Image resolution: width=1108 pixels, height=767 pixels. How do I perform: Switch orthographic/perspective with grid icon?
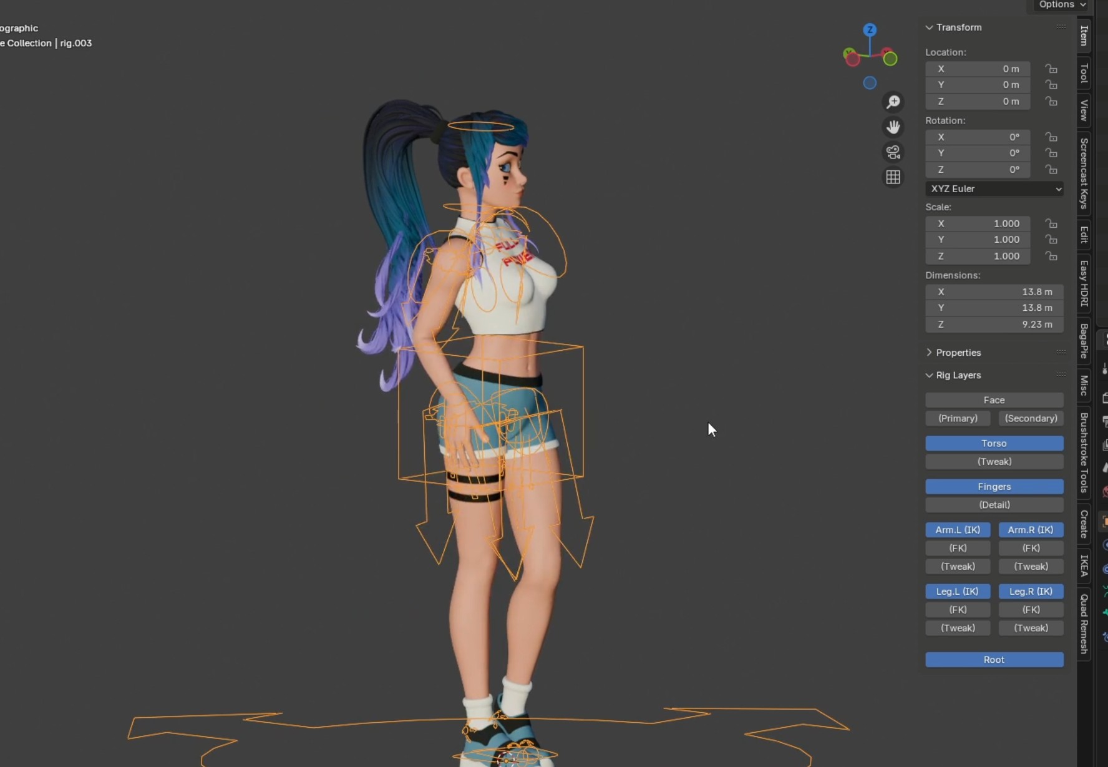893,177
